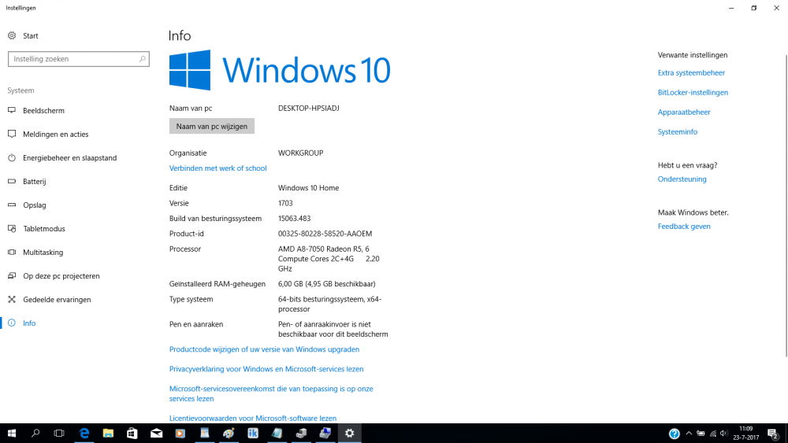The image size is (788, 443).
Task: Open Windows Start menu from taskbar
Action: (x=12, y=433)
